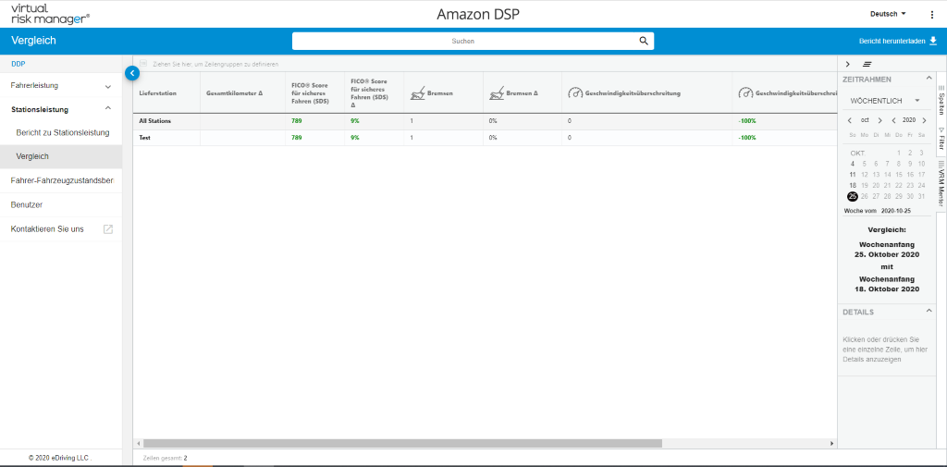
Task: Open the Benutzer menu item
Action: point(60,204)
